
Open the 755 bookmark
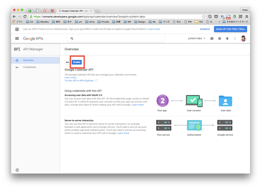[x=199, y=22]
